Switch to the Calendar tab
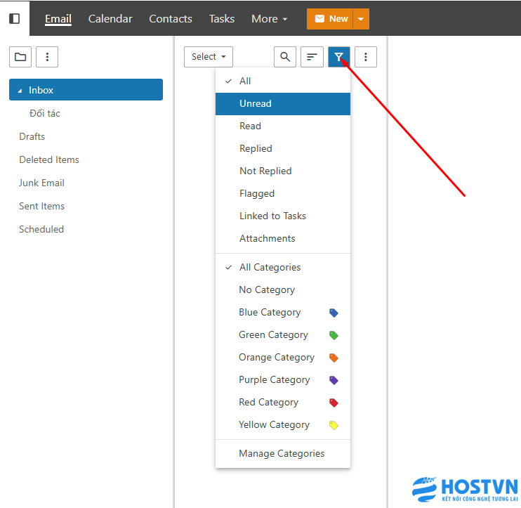This screenshot has height=508, width=521. coord(110,19)
